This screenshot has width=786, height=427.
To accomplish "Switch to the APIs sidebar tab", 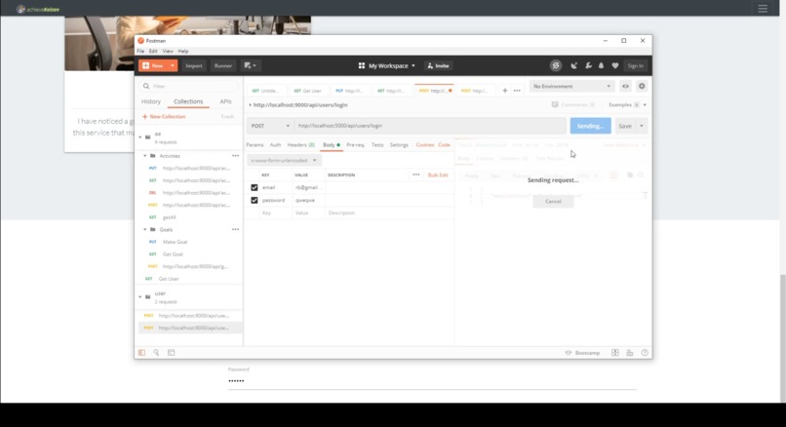I will [x=225, y=101].
